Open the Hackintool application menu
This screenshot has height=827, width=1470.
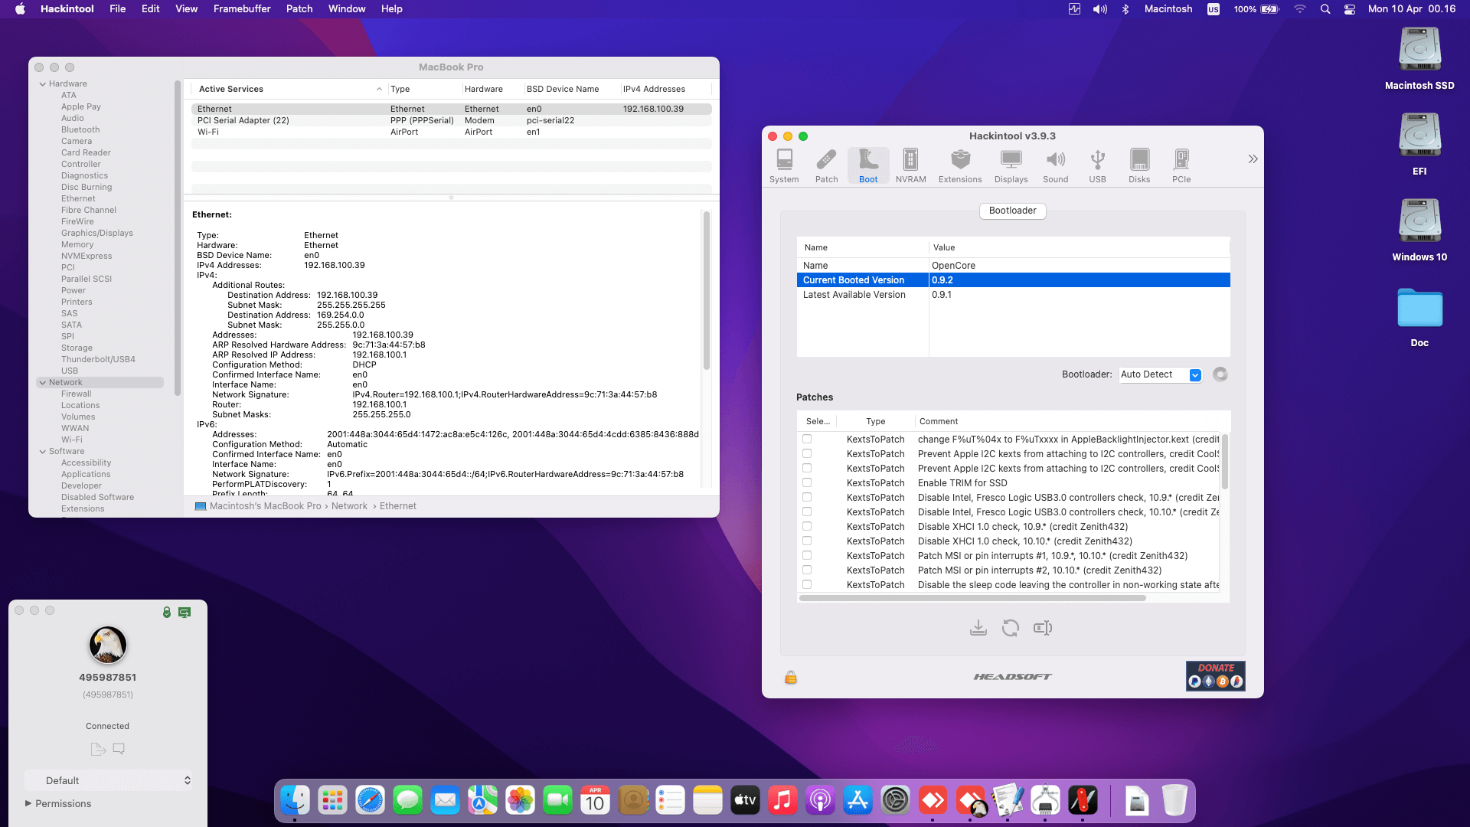[67, 9]
